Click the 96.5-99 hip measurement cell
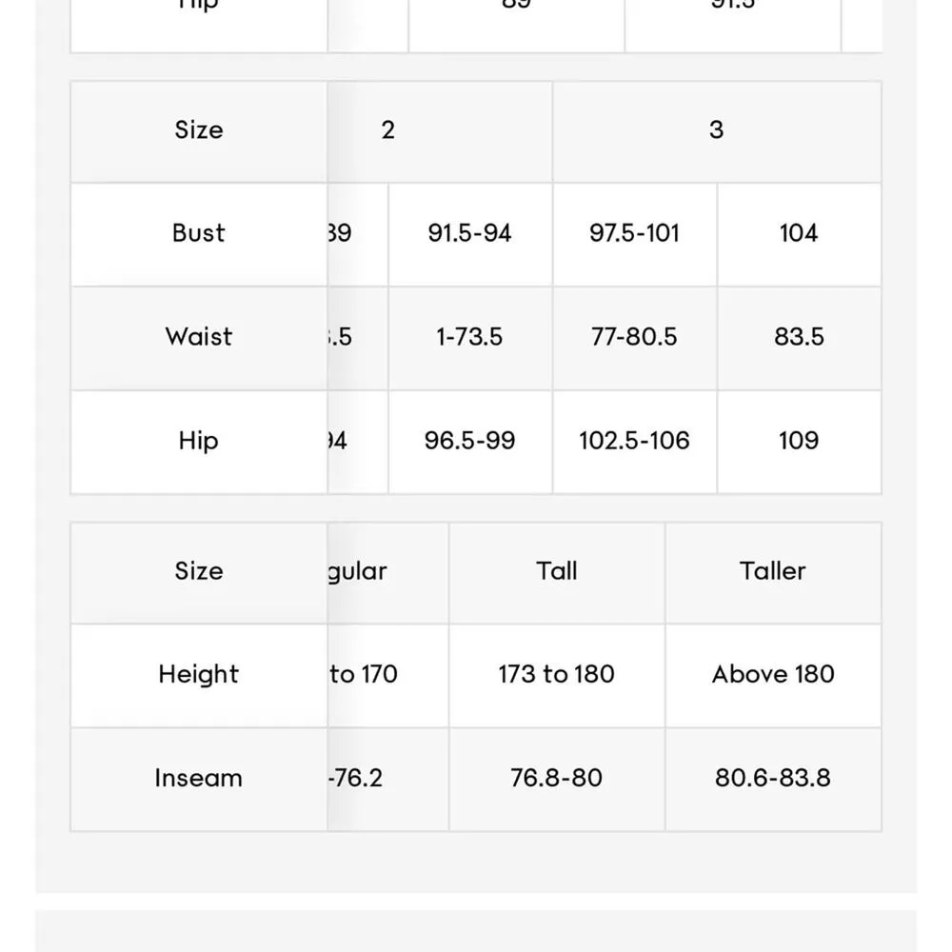The image size is (952, 952). pos(469,441)
